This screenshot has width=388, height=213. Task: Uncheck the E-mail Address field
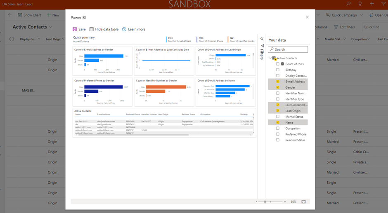pyautogui.click(x=278, y=82)
